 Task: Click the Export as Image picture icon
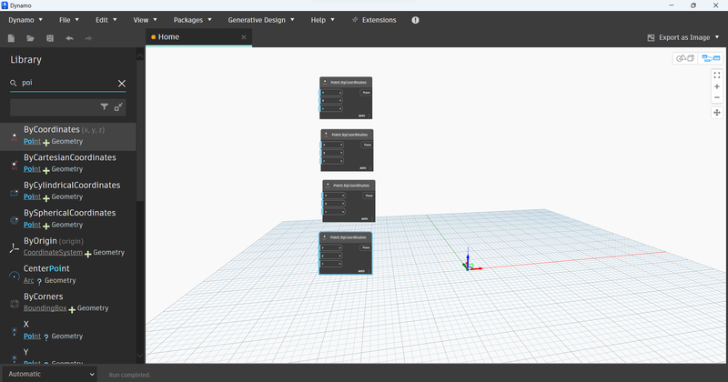click(651, 37)
